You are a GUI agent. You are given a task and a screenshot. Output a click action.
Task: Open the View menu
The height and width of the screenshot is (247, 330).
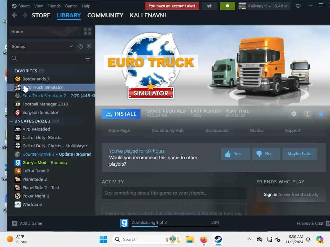pos(39,6)
